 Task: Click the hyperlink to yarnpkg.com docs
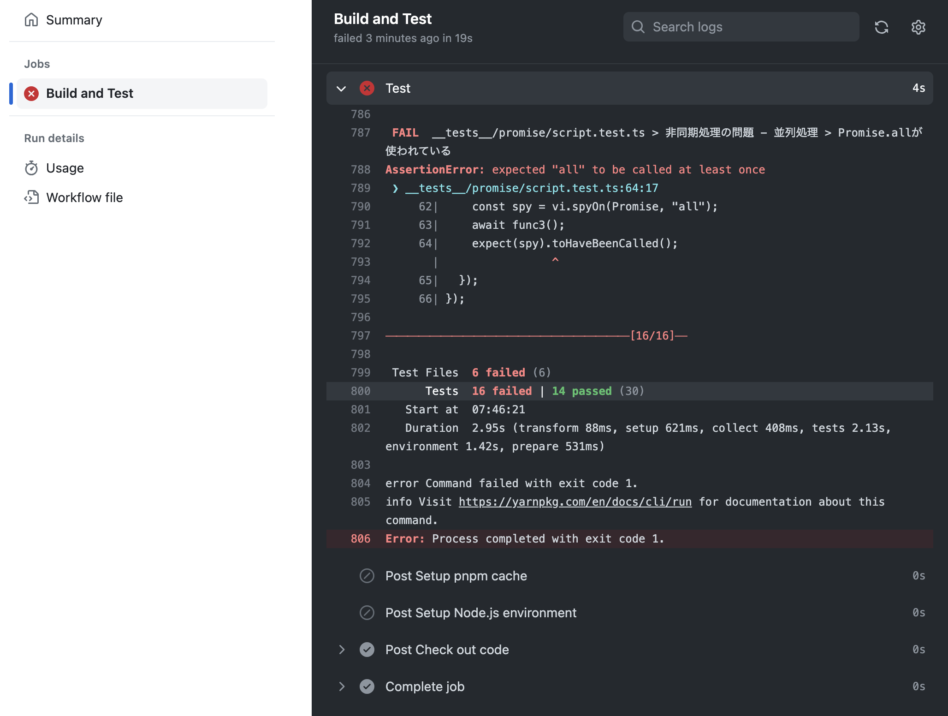click(574, 501)
